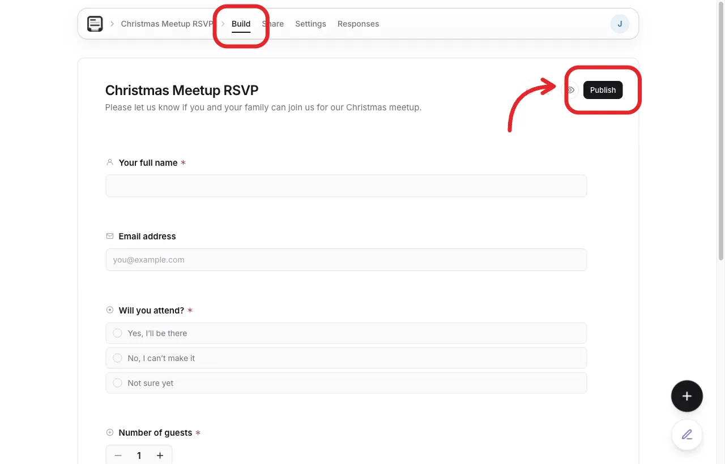Open the user avatar J menu
The image size is (725, 464).
point(620,24)
